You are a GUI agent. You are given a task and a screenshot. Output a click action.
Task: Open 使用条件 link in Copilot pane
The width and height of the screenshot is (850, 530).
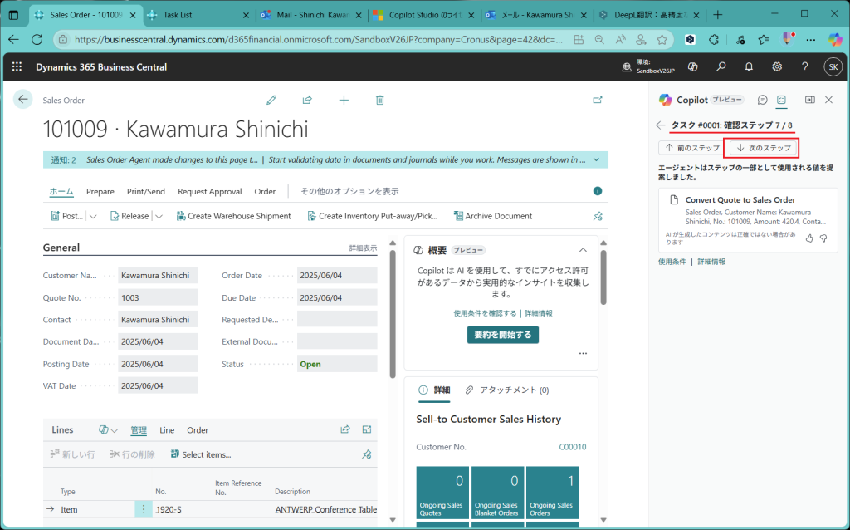coord(672,262)
